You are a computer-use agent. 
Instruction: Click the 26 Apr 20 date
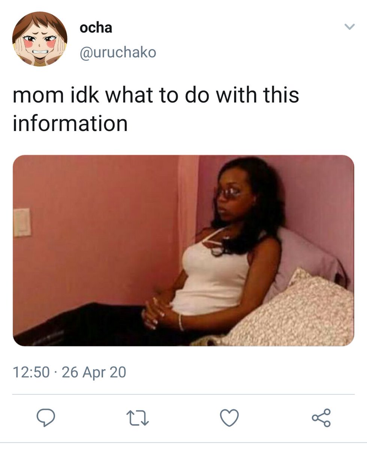point(94,372)
